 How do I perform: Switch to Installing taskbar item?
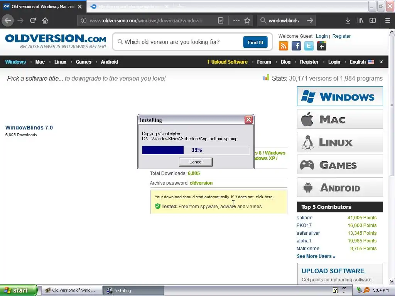(133, 291)
